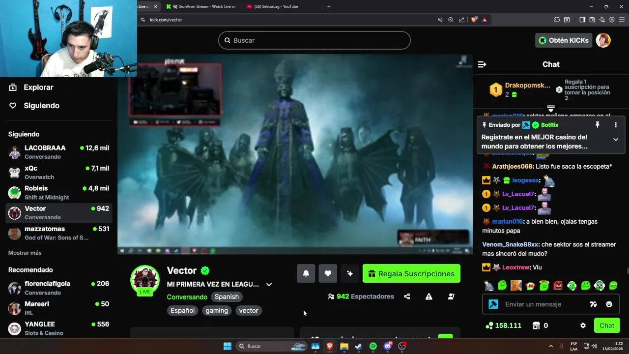Click the Brave Rewards triangle icon

(485, 20)
